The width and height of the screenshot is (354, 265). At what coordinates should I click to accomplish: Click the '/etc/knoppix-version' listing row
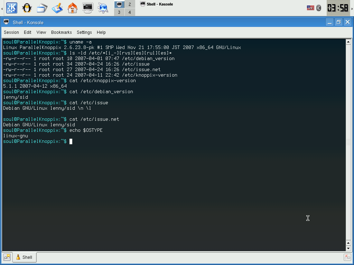(x=90, y=75)
